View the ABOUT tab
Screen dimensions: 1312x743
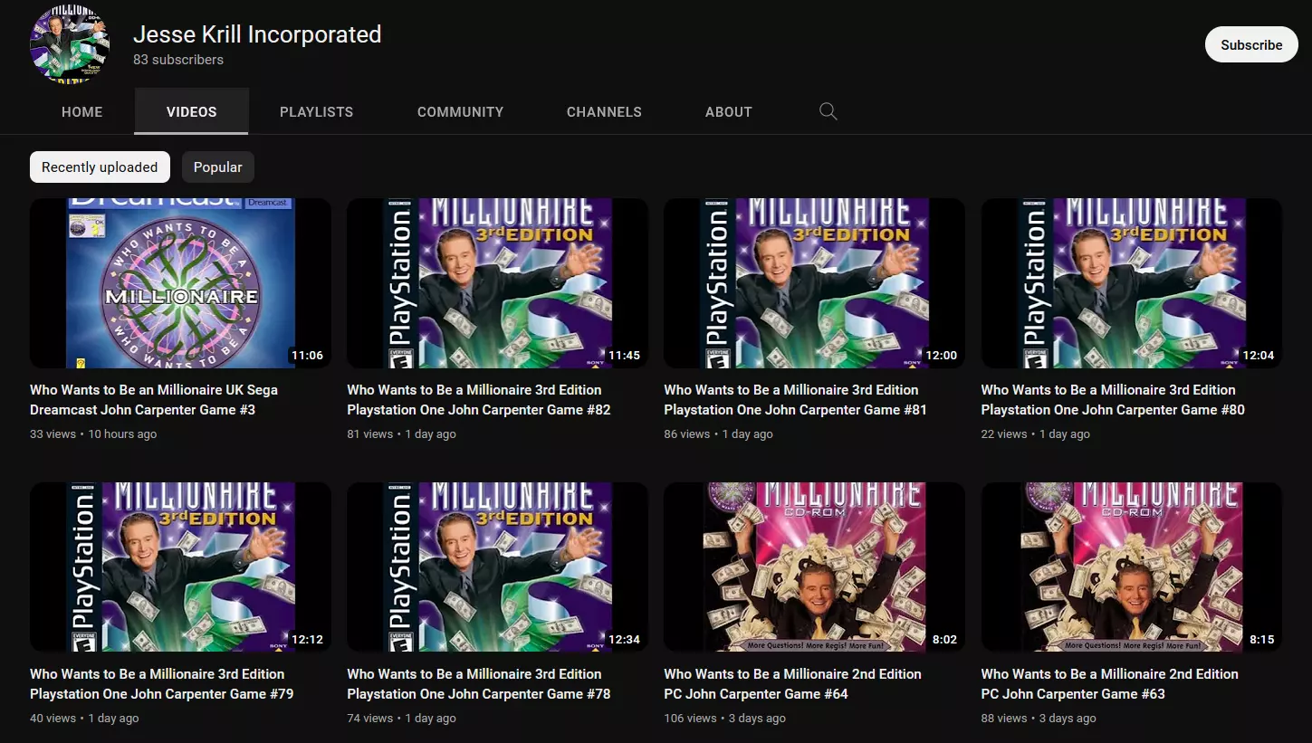(x=729, y=112)
